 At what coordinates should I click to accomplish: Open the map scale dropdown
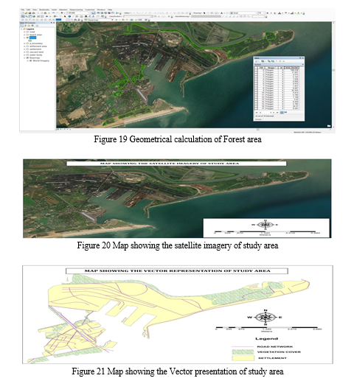click(78, 13)
